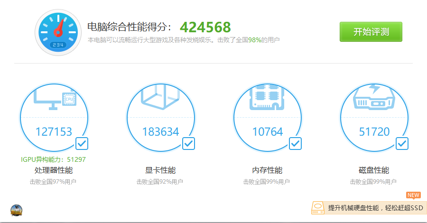Click the 处理器性能 label
Image resolution: width=427 pixels, height=223 pixels.
[53, 170]
